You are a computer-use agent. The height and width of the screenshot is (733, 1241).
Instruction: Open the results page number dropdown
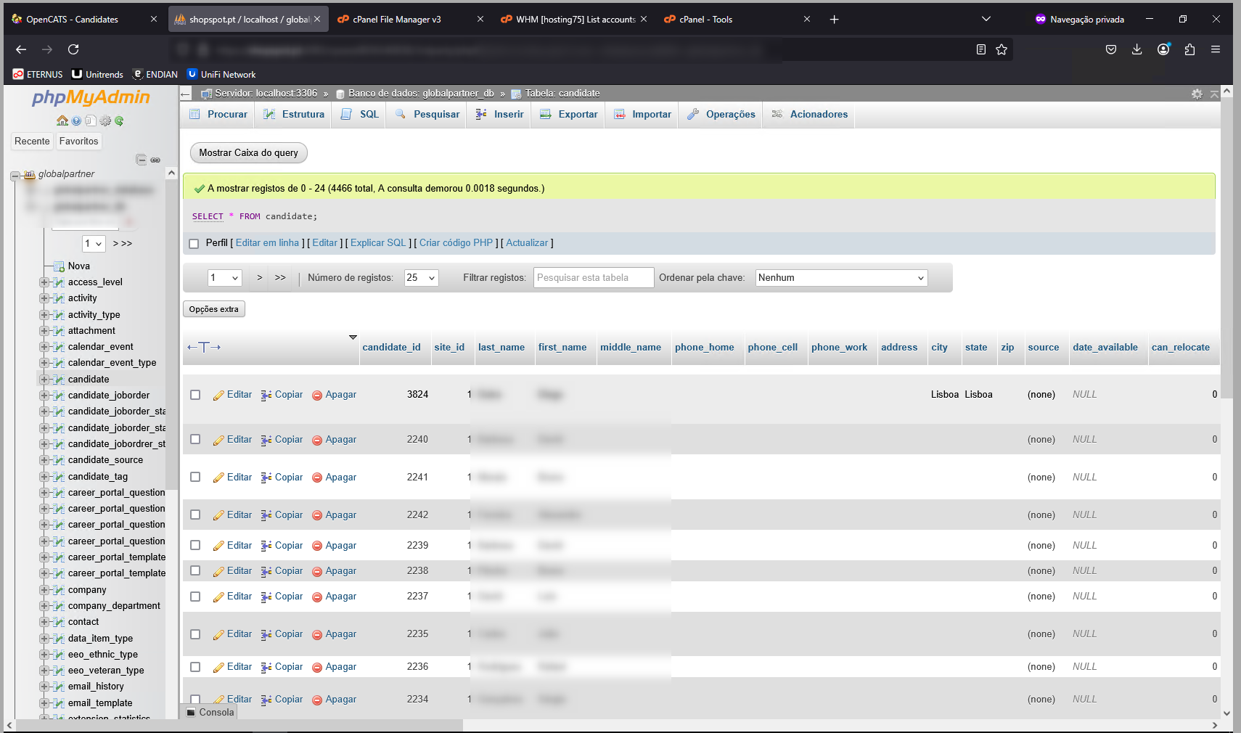click(225, 278)
